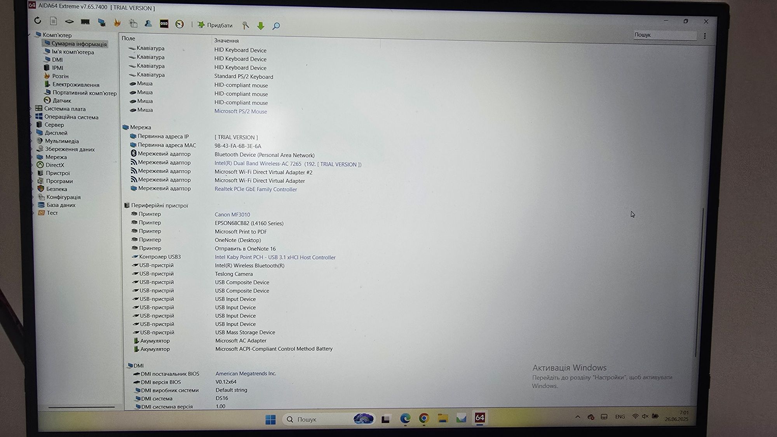This screenshot has width=777, height=437.
Task: Launch the stability test flame icon
Action: pyautogui.click(x=117, y=23)
